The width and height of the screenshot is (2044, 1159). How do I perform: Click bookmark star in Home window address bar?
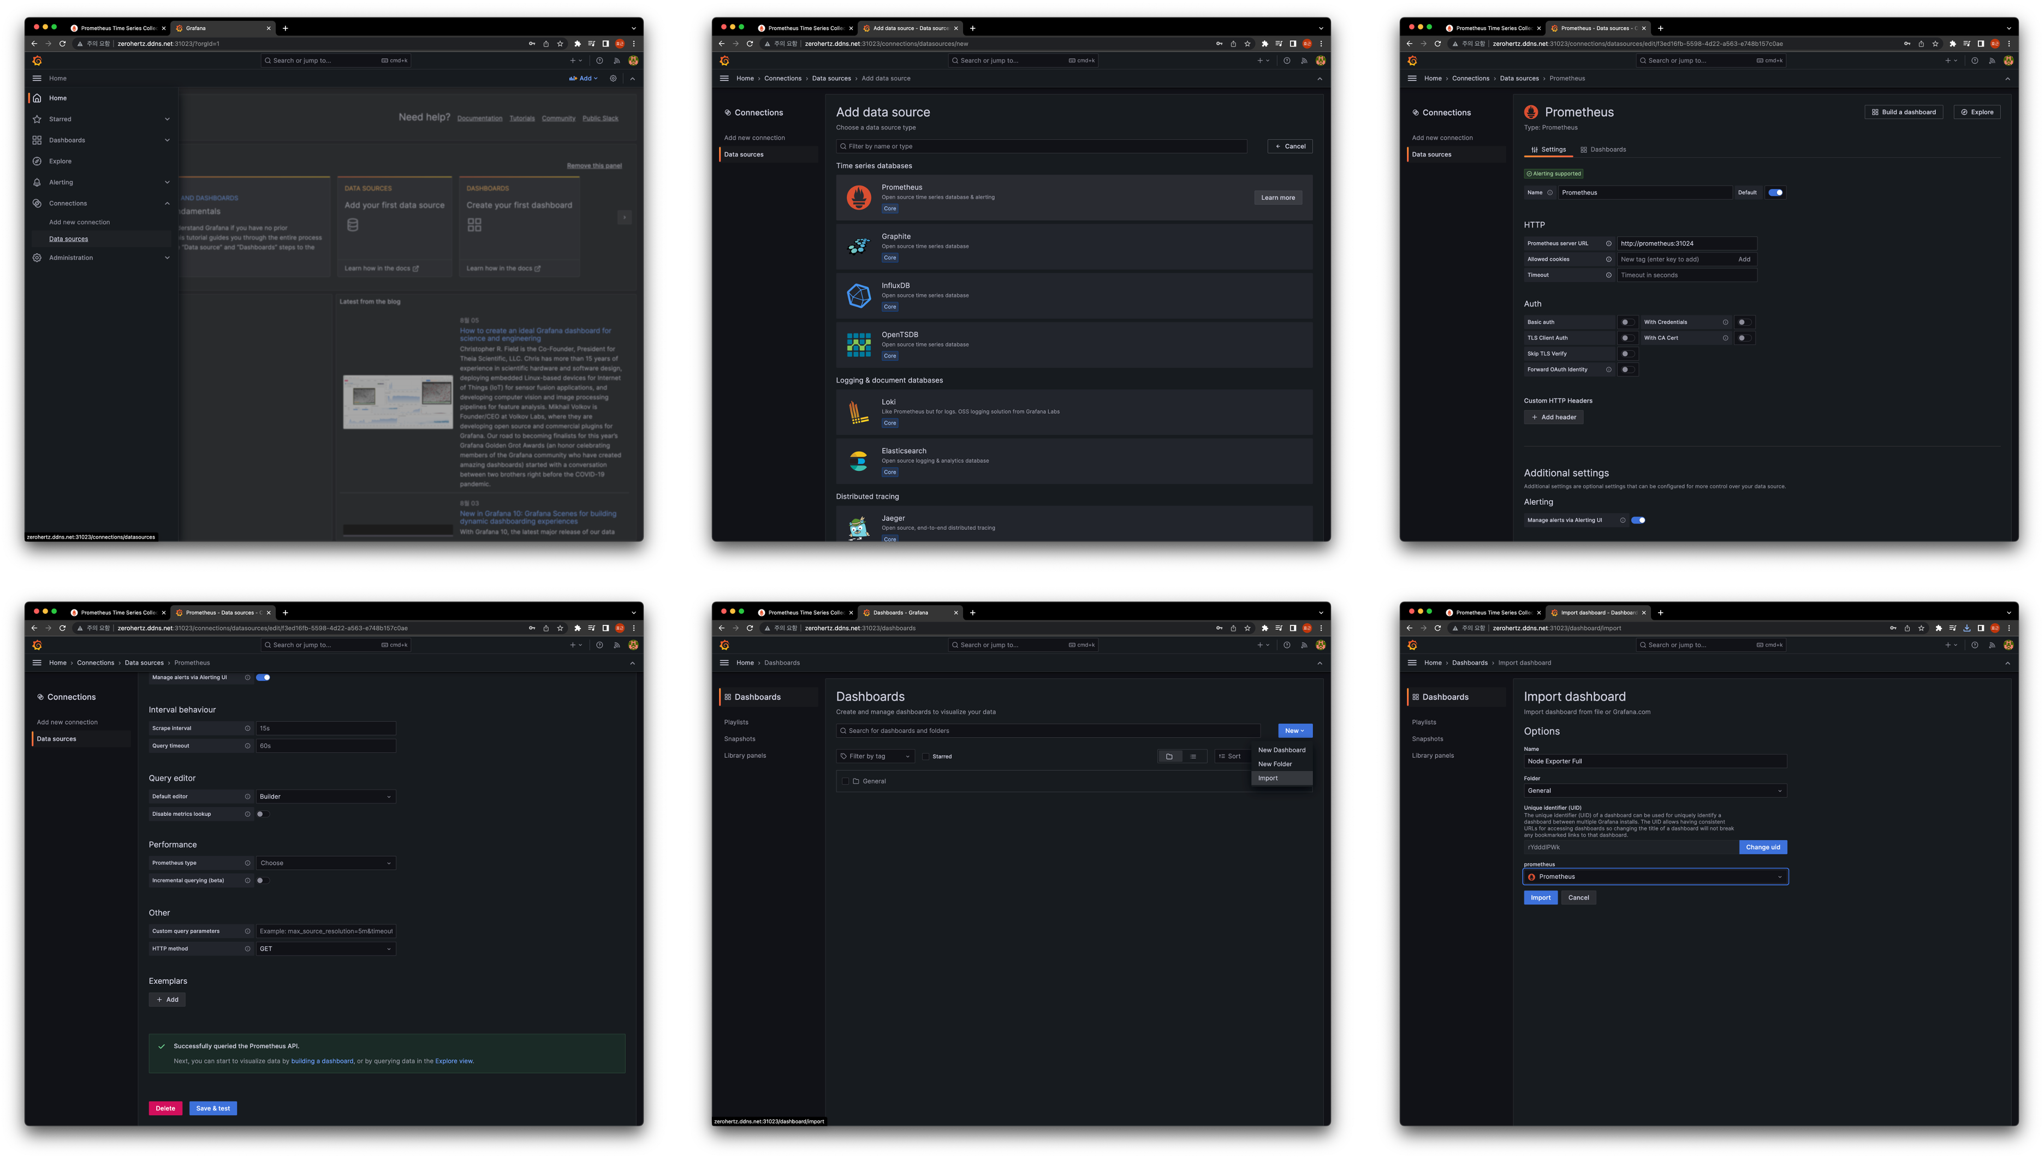point(560,44)
